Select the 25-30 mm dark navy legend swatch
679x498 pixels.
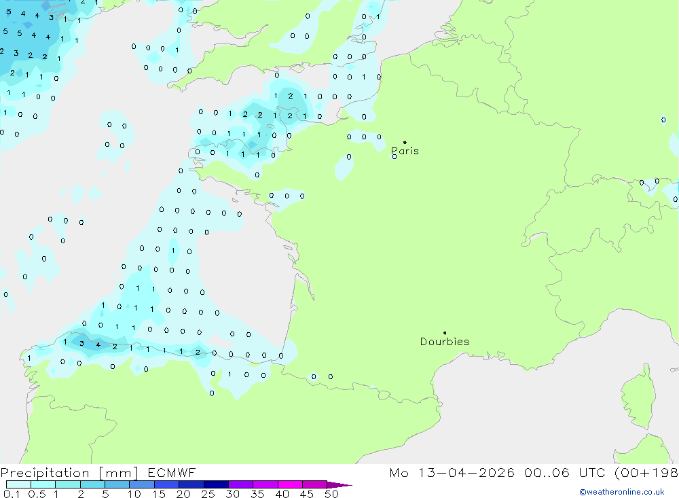pyautogui.click(x=216, y=484)
